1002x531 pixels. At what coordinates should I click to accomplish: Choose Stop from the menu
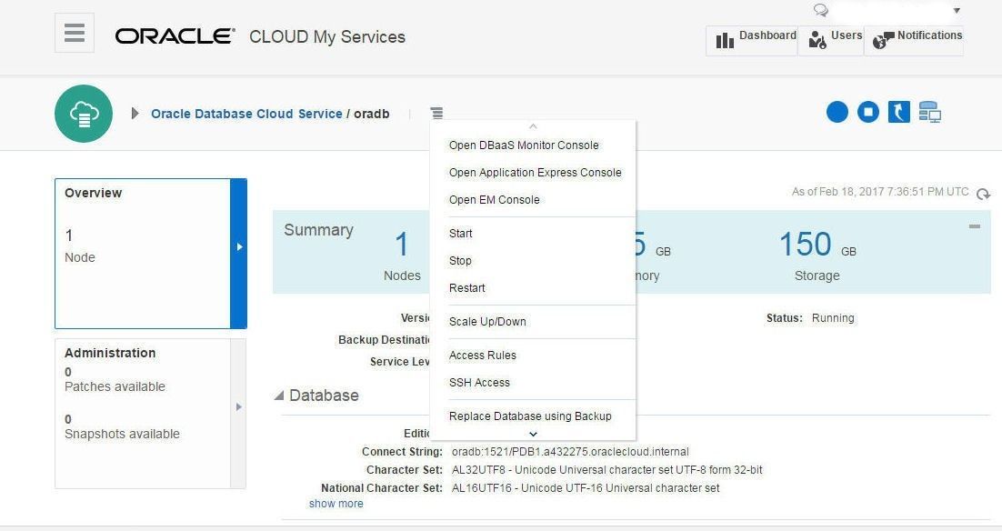460,261
